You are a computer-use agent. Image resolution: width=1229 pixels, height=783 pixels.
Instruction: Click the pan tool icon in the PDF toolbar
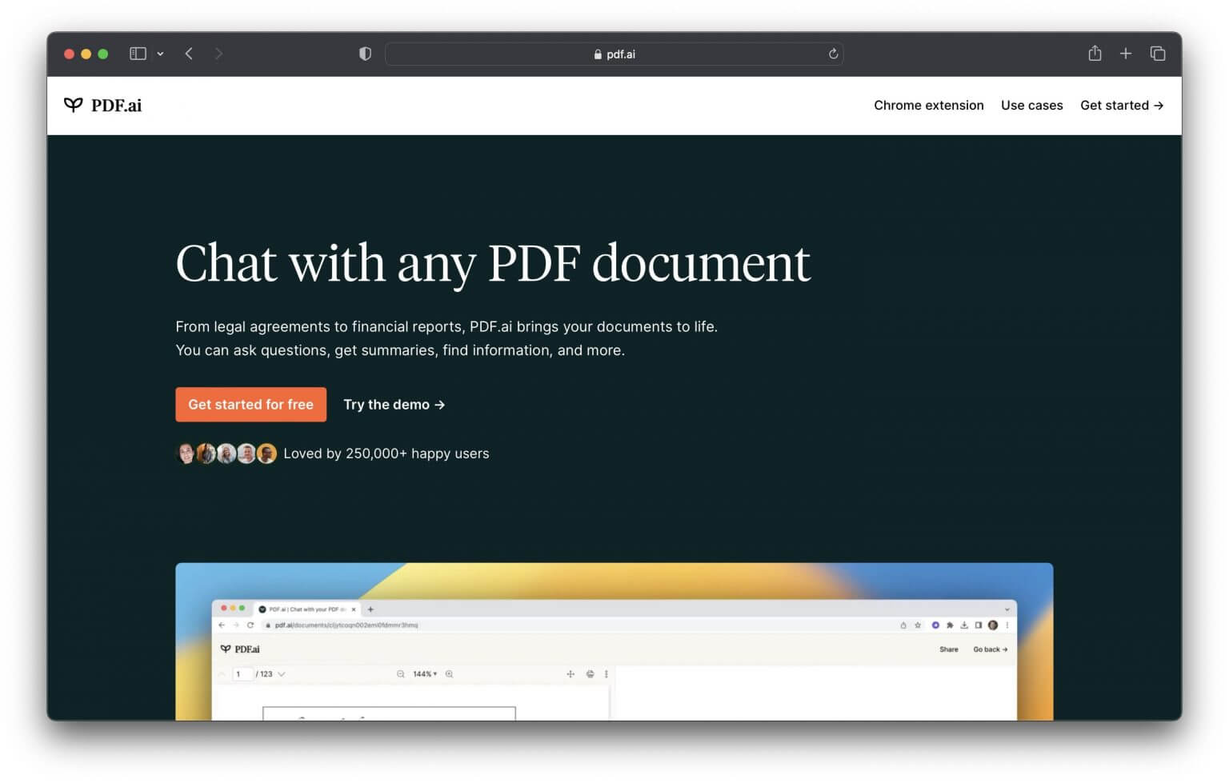point(570,673)
